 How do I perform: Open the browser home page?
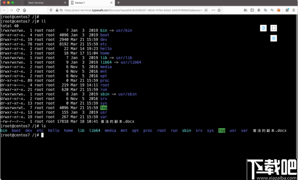click(24, 10)
